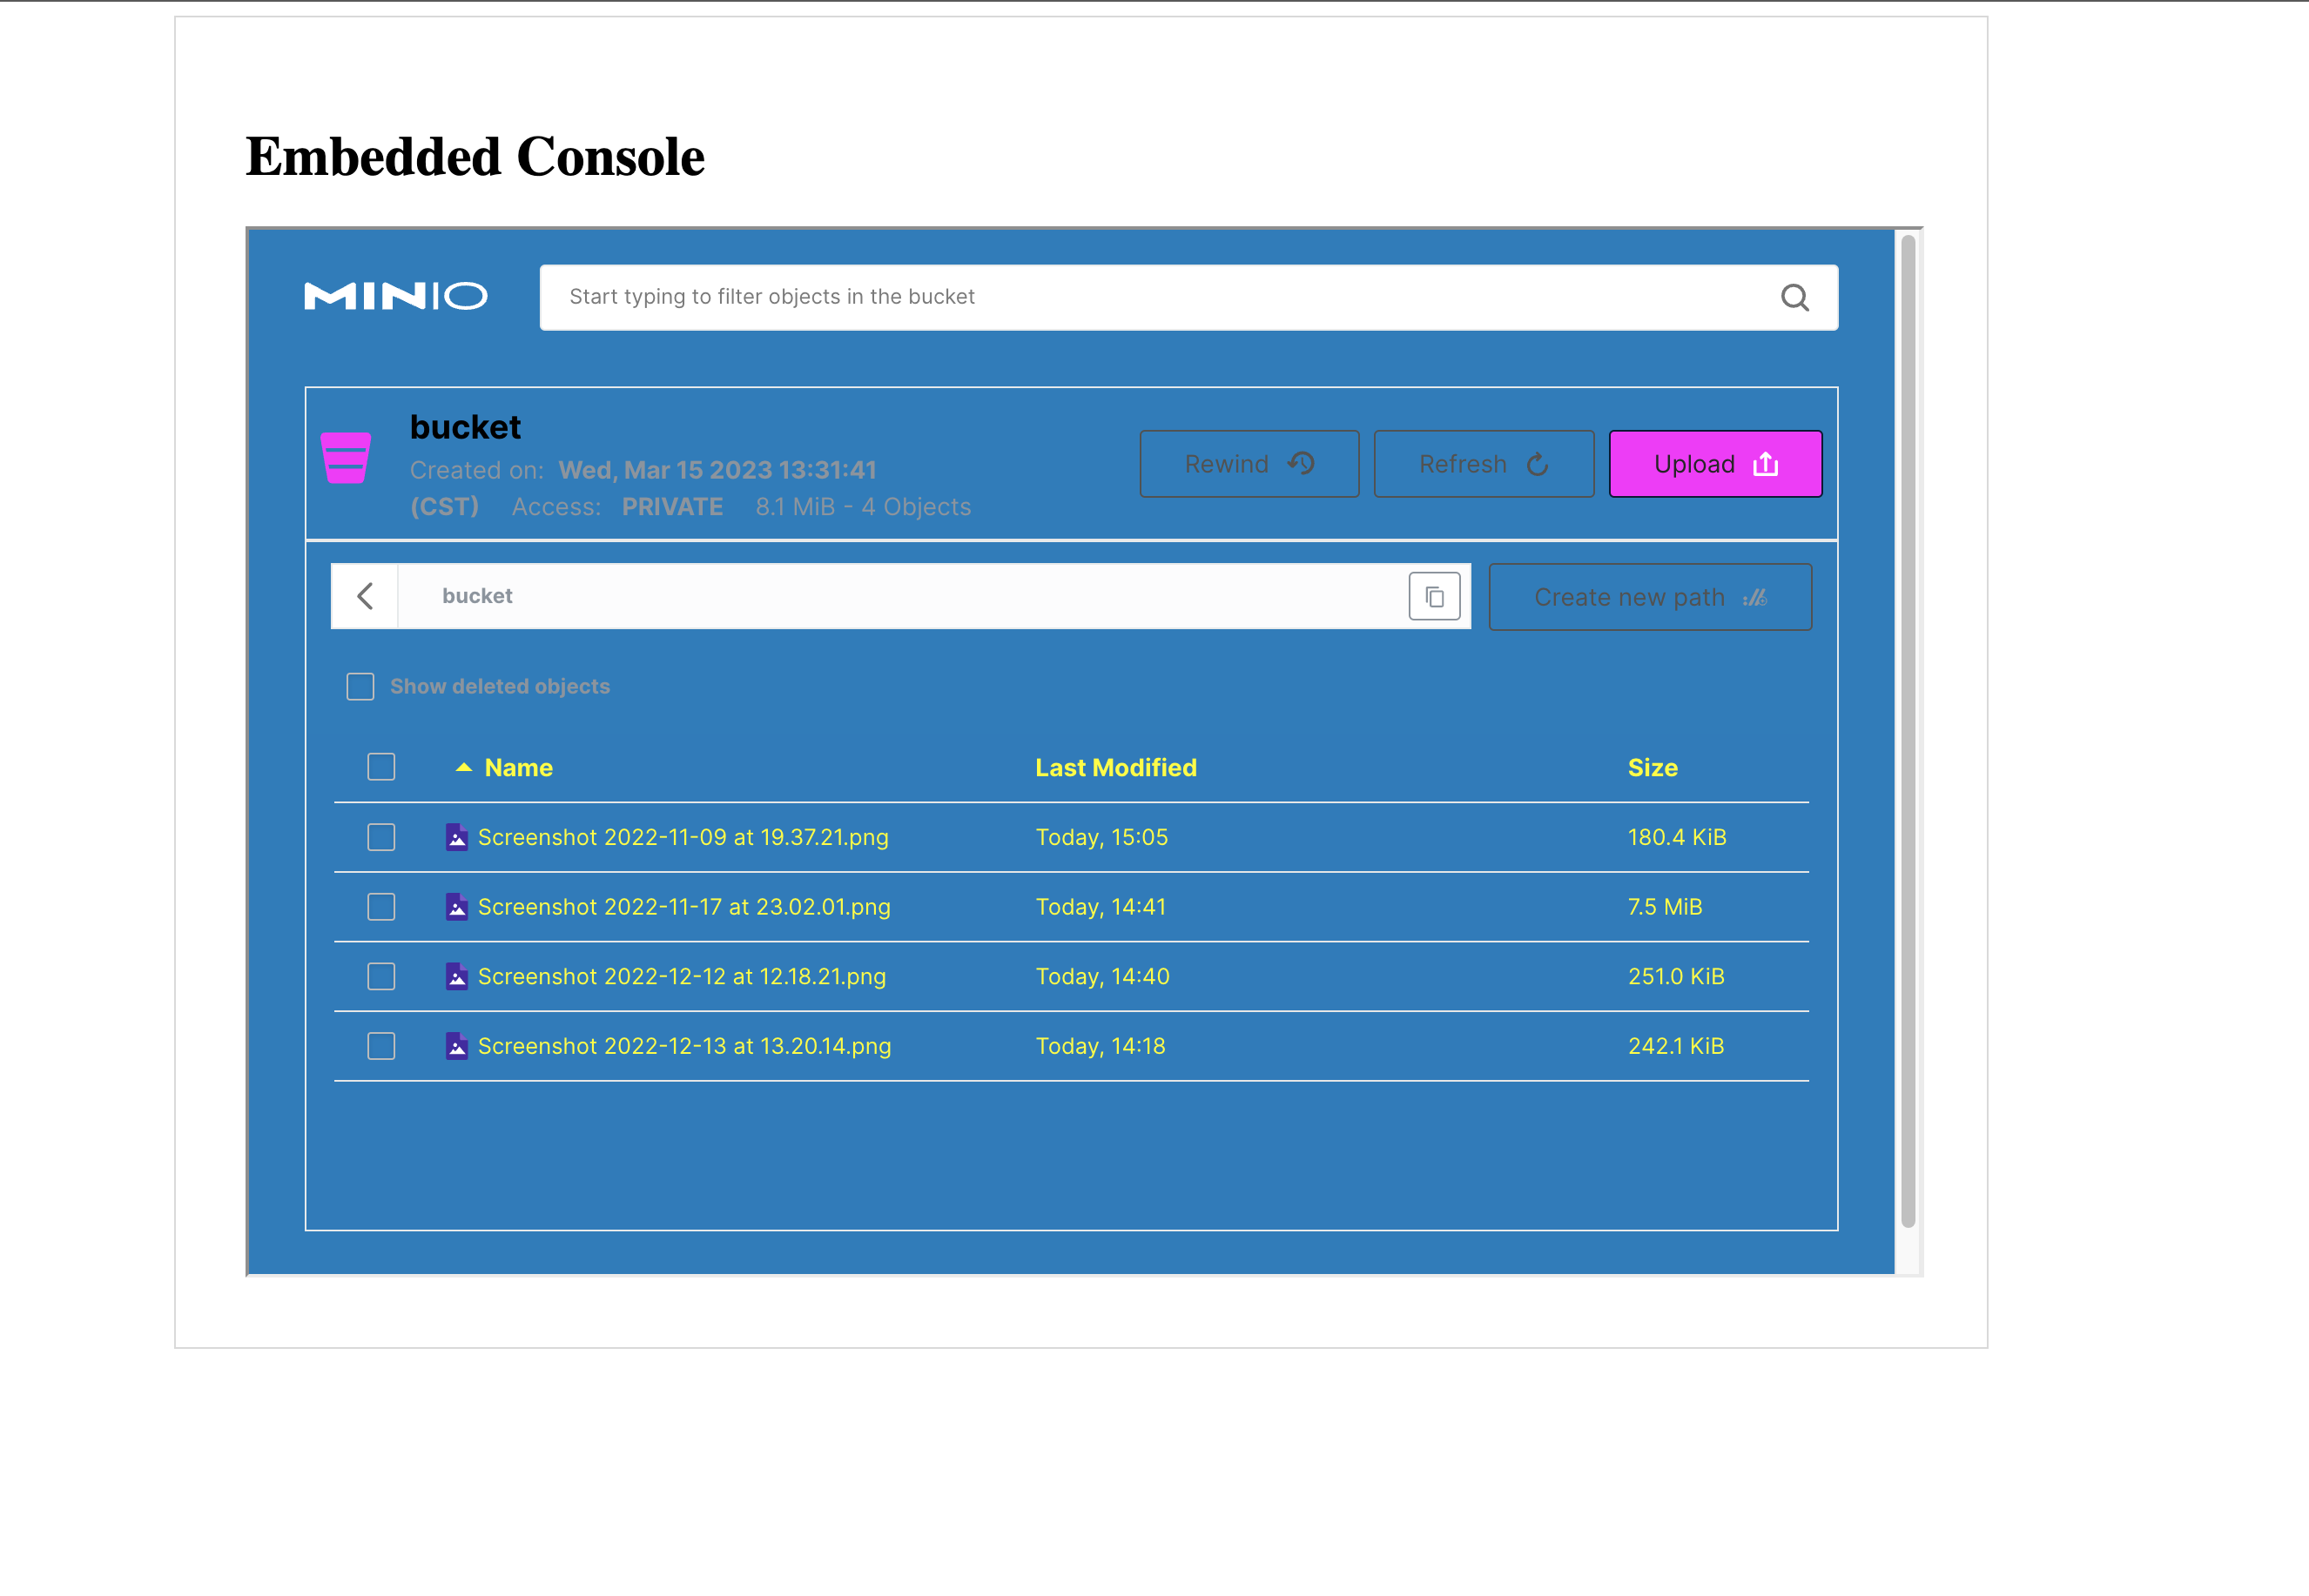Click the Refresh button
The image size is (2309, 1596).
1484,464
